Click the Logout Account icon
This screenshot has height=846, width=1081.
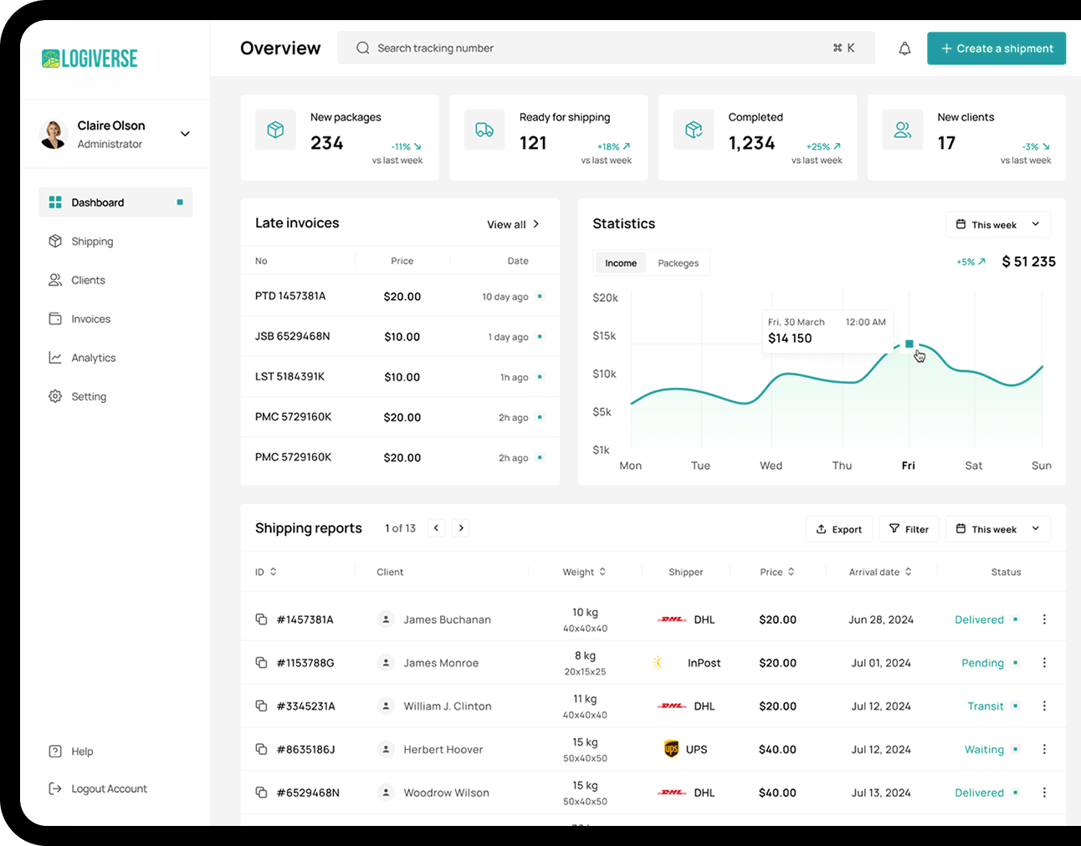[x=55, y=788]
